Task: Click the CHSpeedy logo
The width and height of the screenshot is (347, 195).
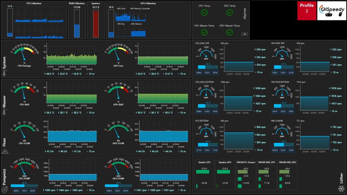Action: (x=331, y=11)
